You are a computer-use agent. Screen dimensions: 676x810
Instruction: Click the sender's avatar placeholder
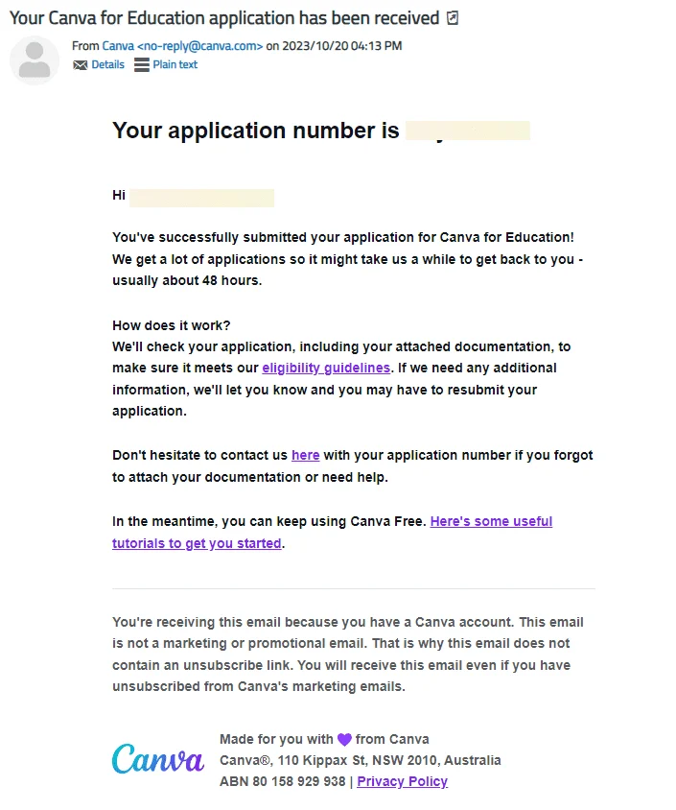[x=35, y=60]
